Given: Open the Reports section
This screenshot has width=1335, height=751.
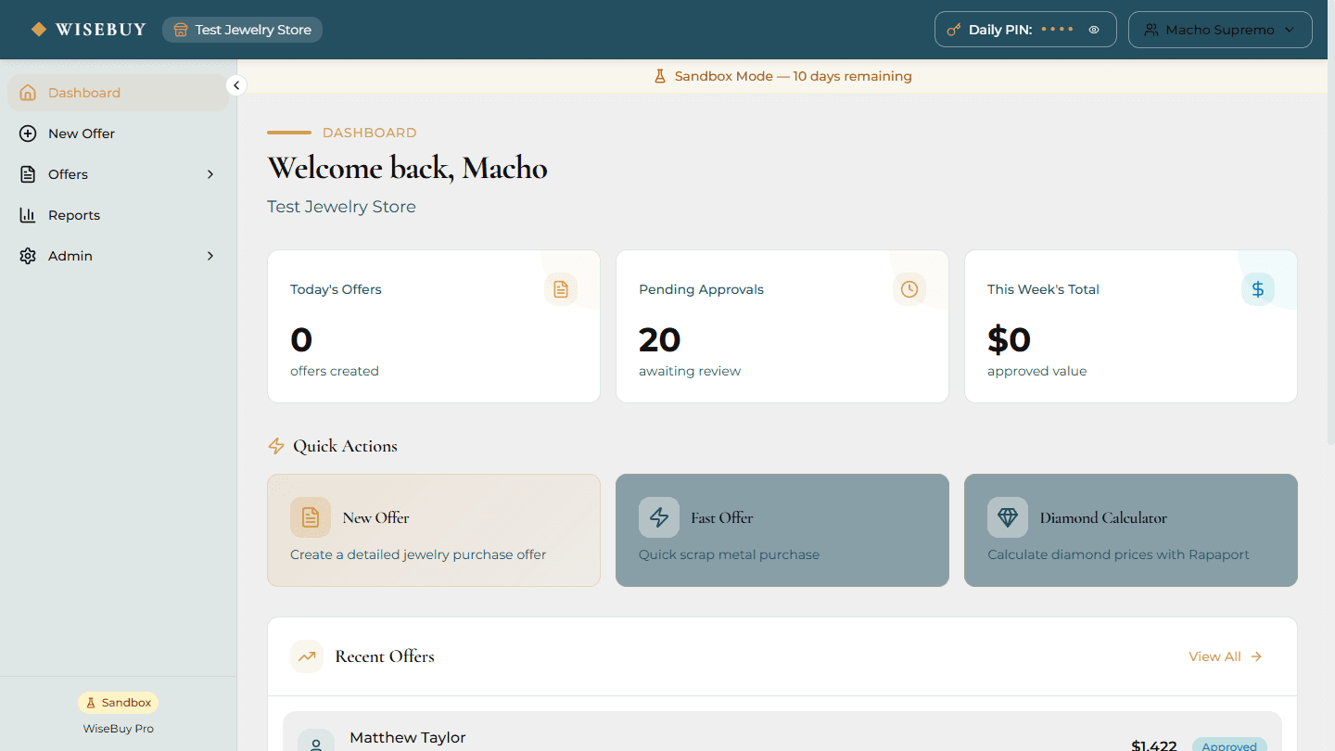Looking at the screenshot, I should tap(74, 214).
